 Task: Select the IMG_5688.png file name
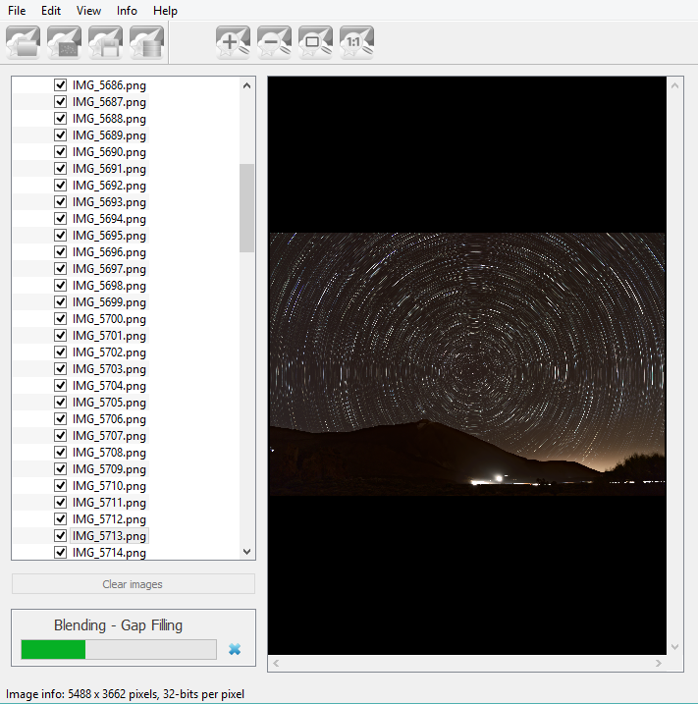[109, 119]
